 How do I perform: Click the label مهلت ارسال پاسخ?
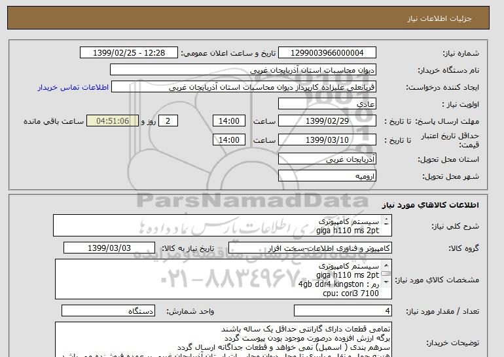(447, 122)
